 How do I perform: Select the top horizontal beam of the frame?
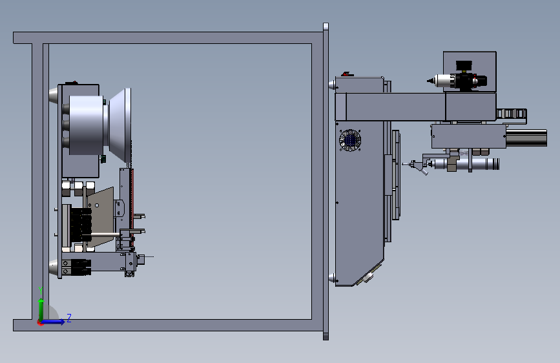tap(168, 38)
